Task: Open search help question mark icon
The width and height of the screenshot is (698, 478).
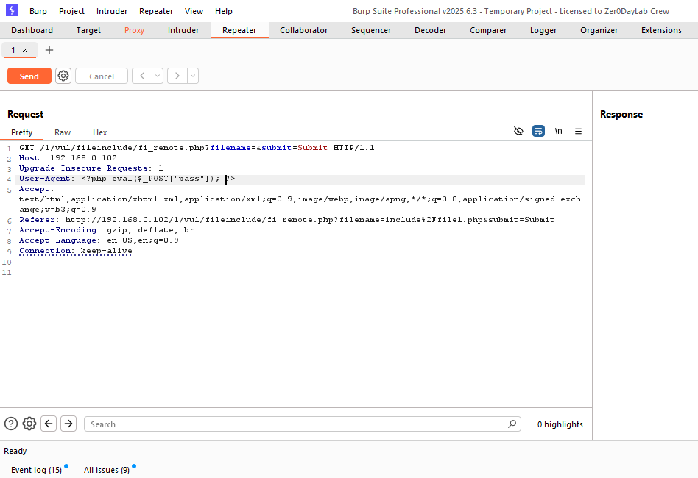Action: coord(11,424)
